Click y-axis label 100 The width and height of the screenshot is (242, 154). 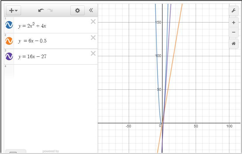(x=158, y=56)
